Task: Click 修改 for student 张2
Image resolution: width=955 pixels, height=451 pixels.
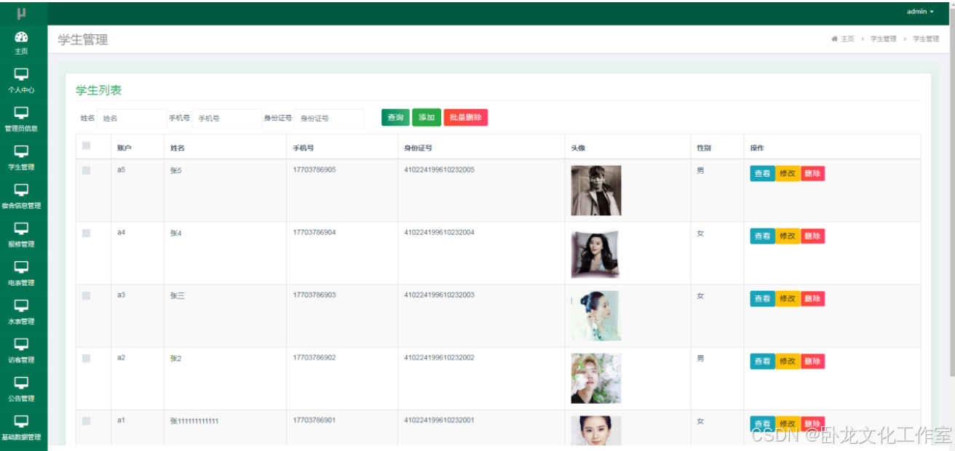Action: point(788,362)
